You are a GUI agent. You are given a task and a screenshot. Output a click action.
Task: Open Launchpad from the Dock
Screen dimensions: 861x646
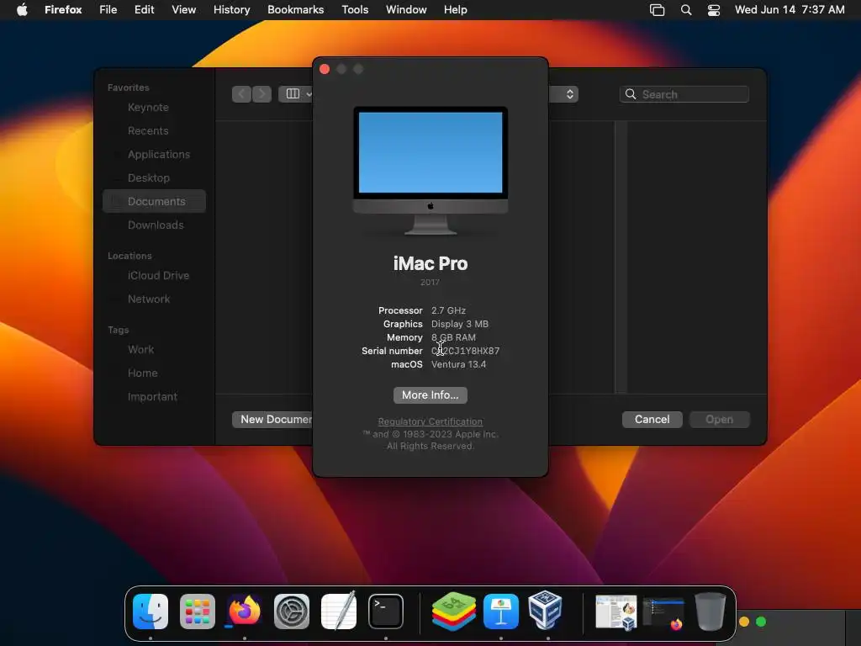197,612
